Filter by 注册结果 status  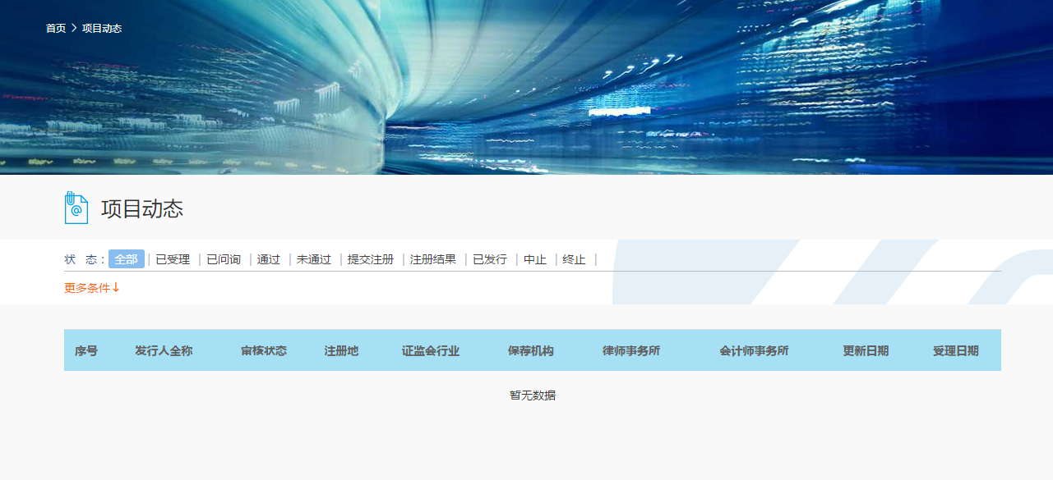[433, 259]
